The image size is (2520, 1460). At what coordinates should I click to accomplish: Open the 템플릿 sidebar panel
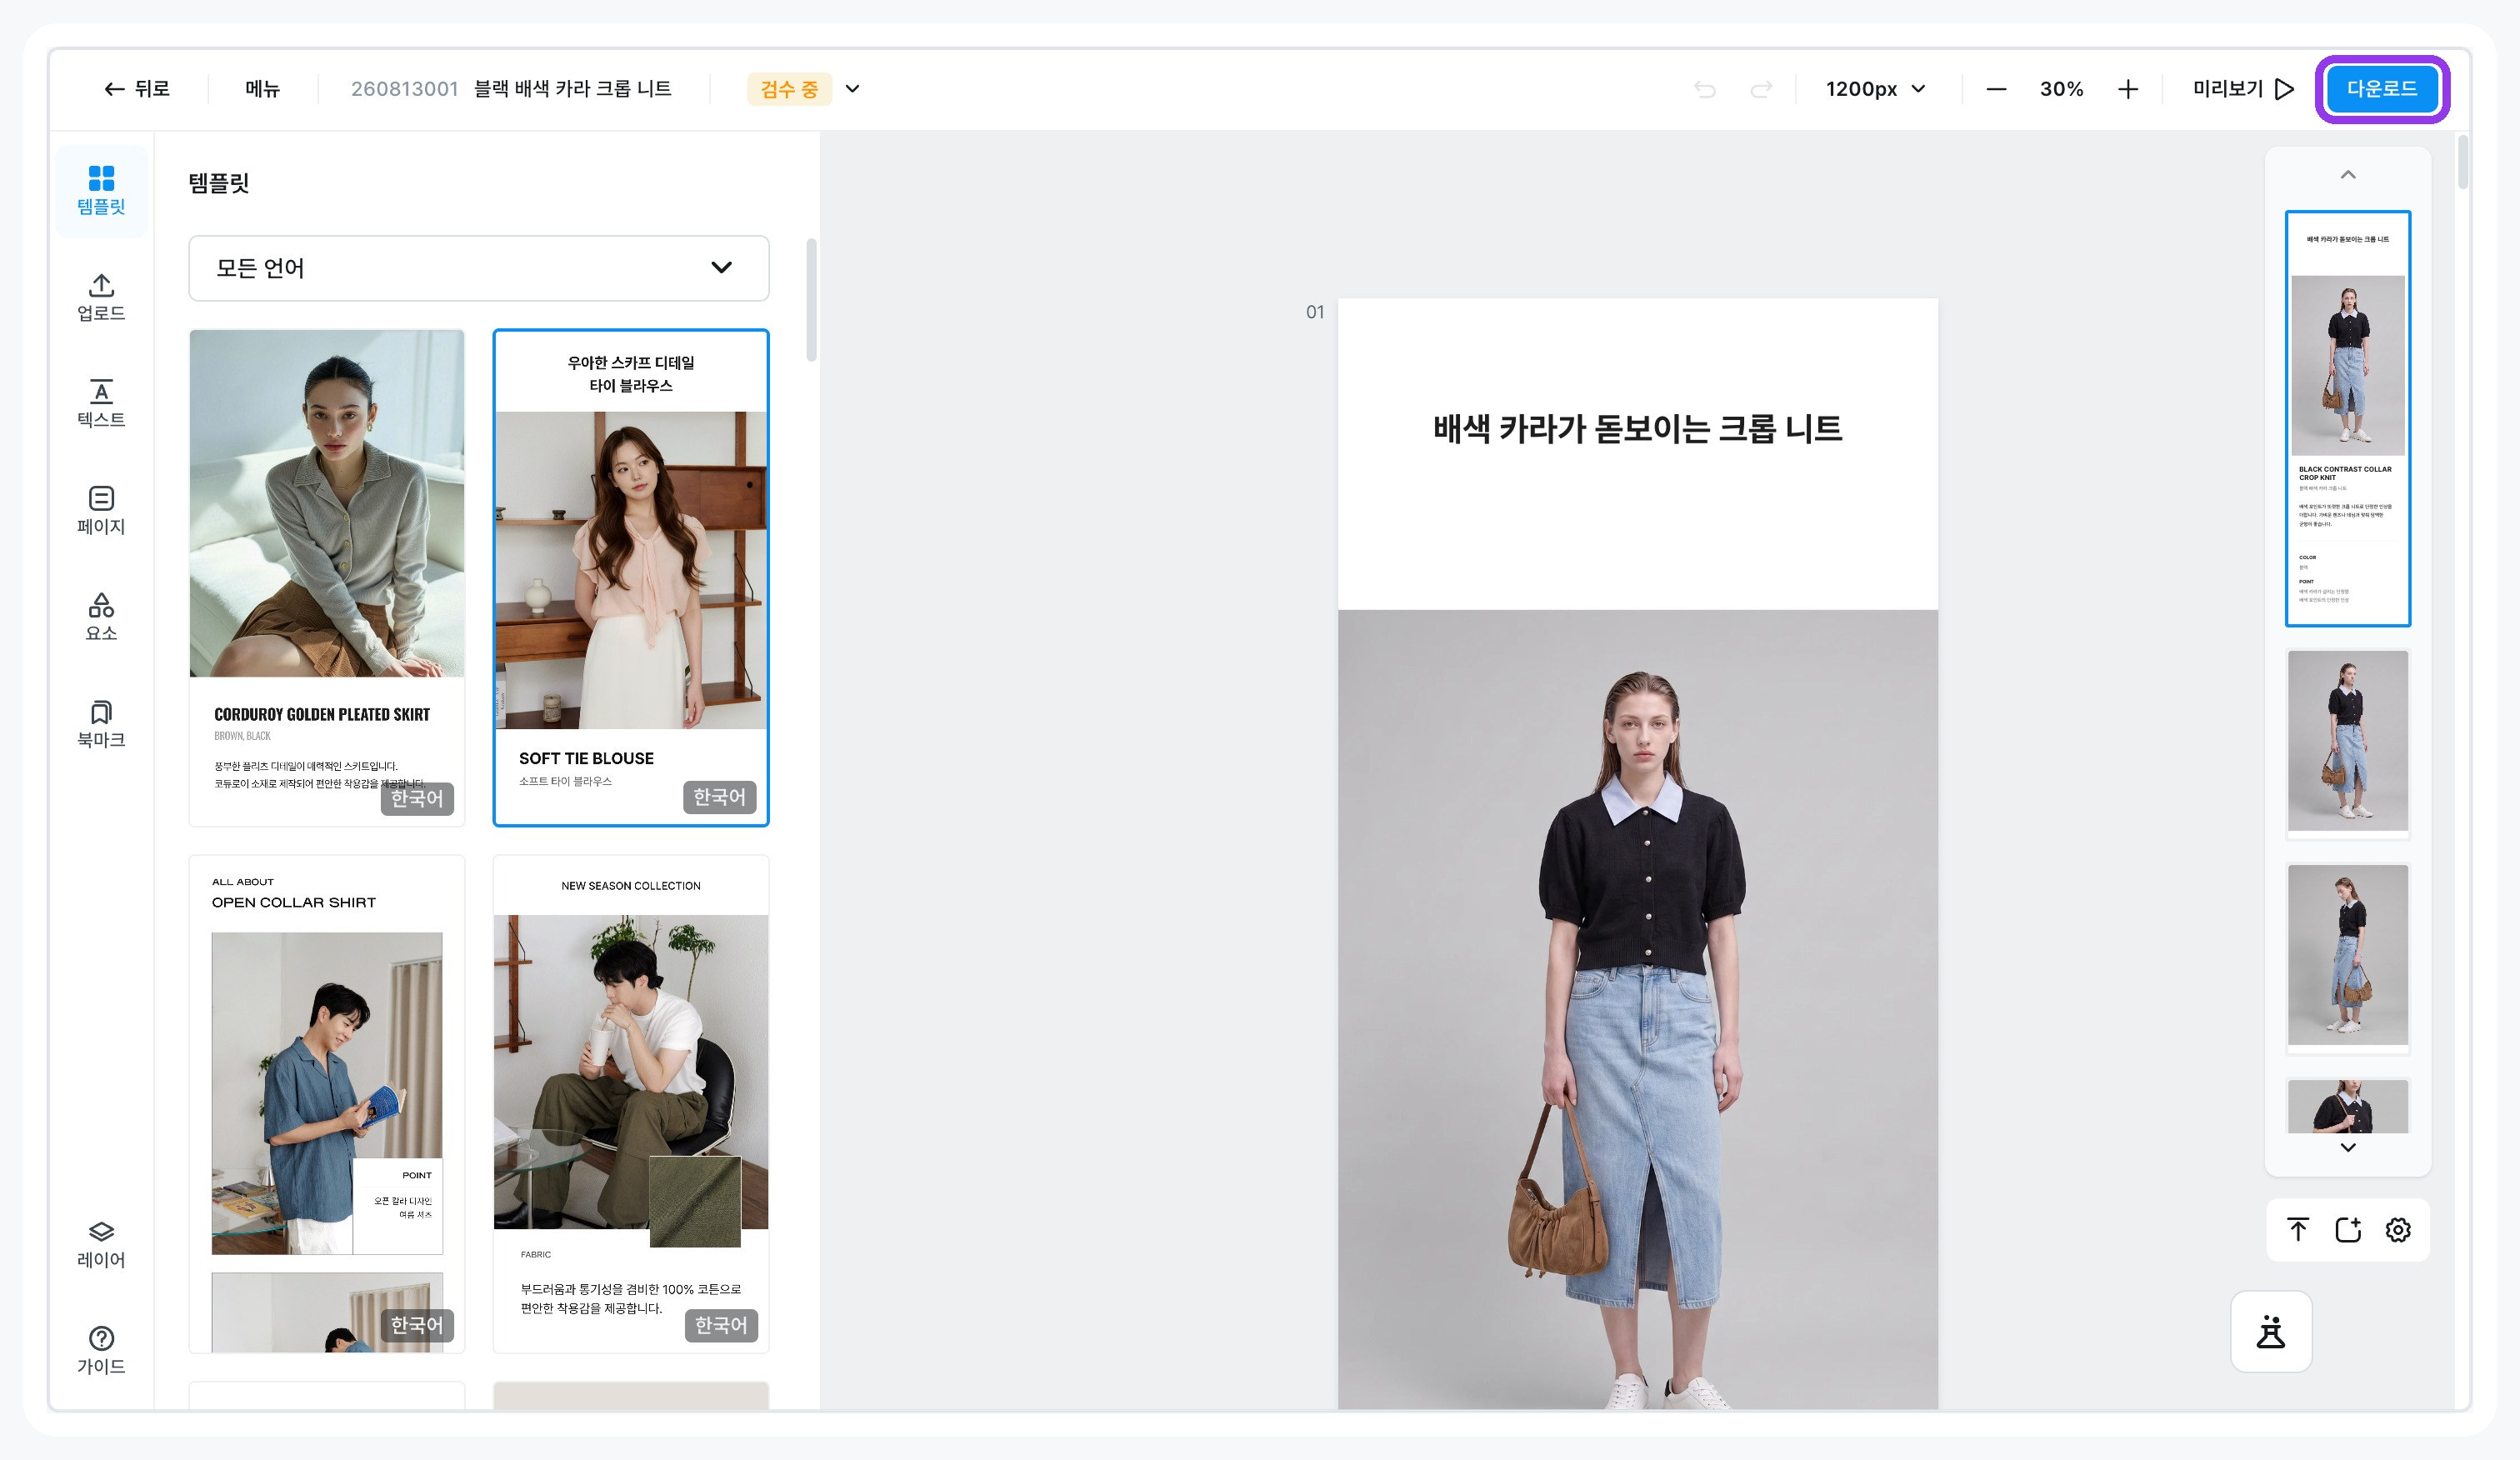(x=101, y=191)
